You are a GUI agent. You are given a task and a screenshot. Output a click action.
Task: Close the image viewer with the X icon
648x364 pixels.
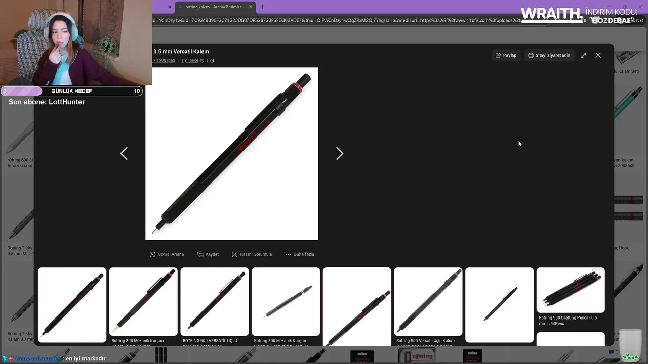point(598,55)
